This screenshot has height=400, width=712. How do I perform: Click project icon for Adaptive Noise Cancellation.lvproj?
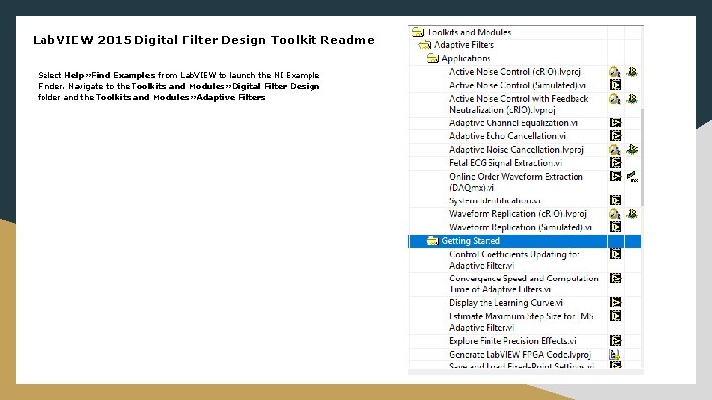point(615,150)
